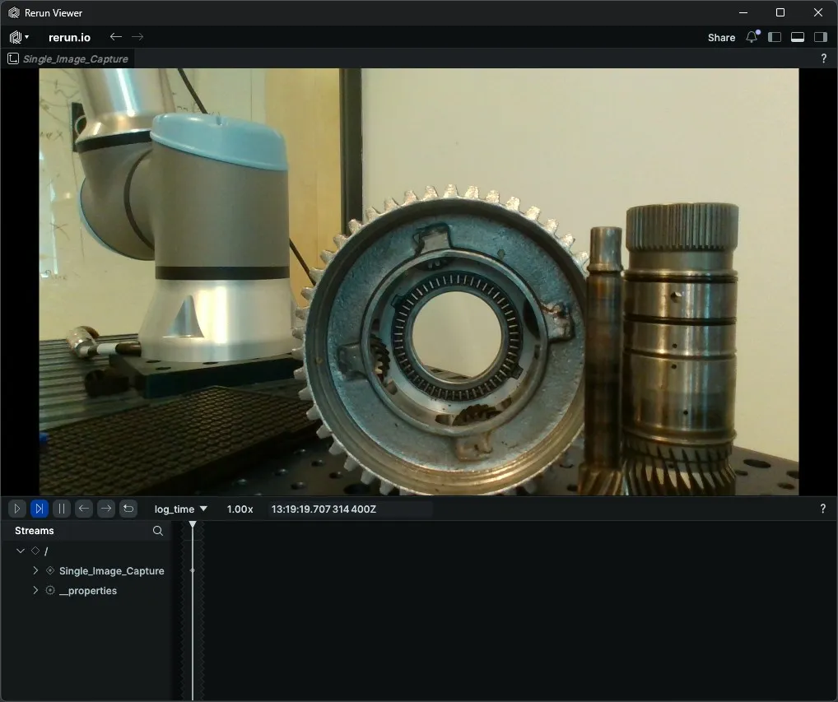Expand the __properties stream entry

tap(35, 590)
